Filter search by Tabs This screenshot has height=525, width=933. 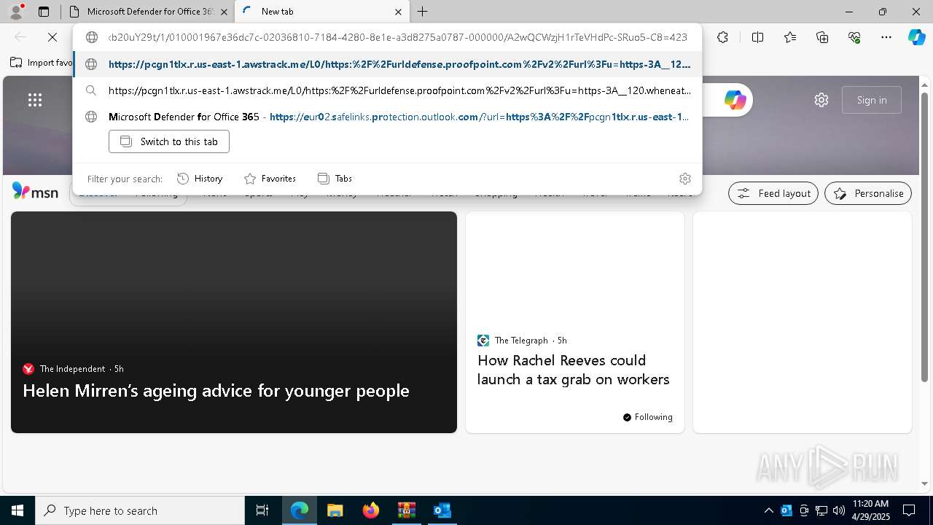click(x=335, y=179)
